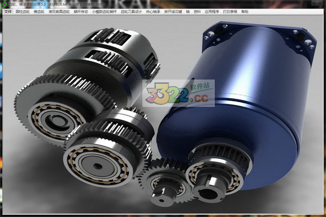326x217 pixels.
Task: Open the 准双曲面齿轮 menu
Action: (59, 11)
